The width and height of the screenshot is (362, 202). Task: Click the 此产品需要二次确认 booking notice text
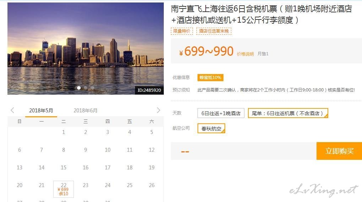tap(276, 90)
